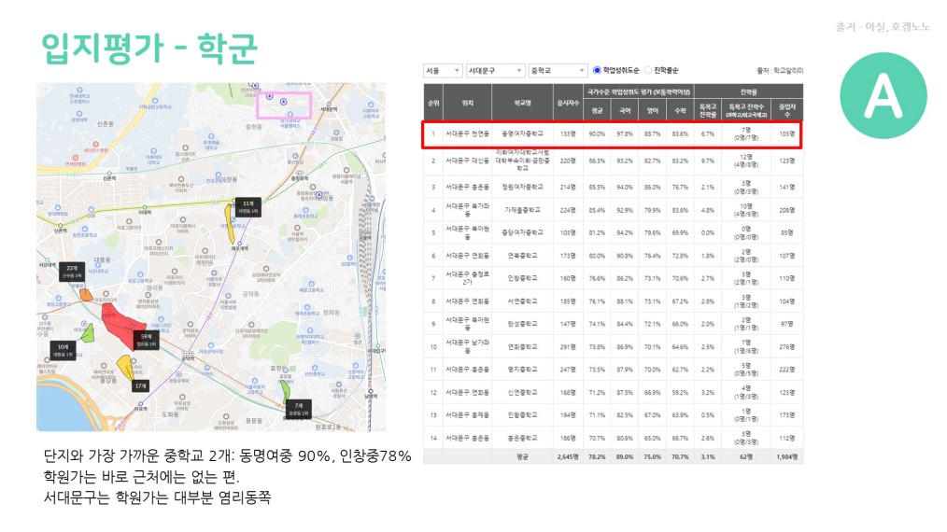The width and height of the screenshot is (947, 532).
Task: Click the 학원가는 바로 근처에는 없는 편 line
Action: click(141, 477)
